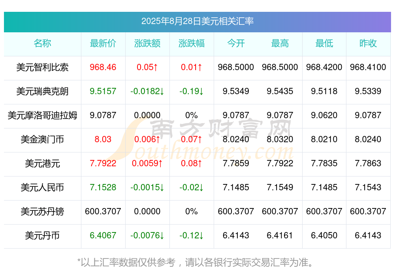The width and height of the screenshot is (395, 275).
Task: Click the open value 9.5349
Action: tap(236, 91)
